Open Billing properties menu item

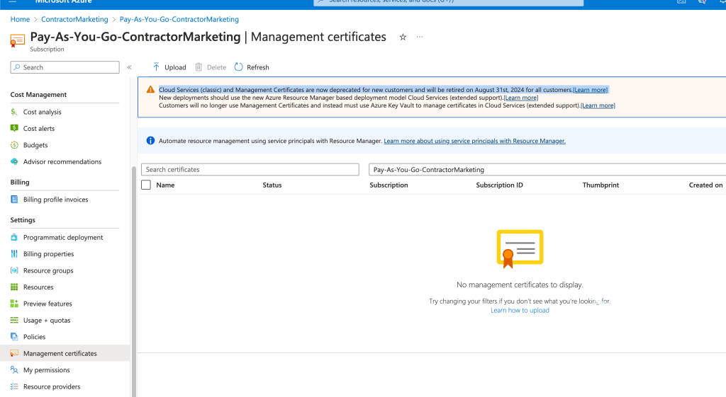pyautogui.click(x=49, y=254)
